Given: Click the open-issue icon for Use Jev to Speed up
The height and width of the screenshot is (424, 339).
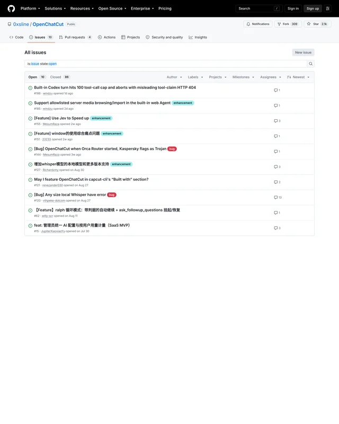Looking at the screenshot, I should [30, 119].
